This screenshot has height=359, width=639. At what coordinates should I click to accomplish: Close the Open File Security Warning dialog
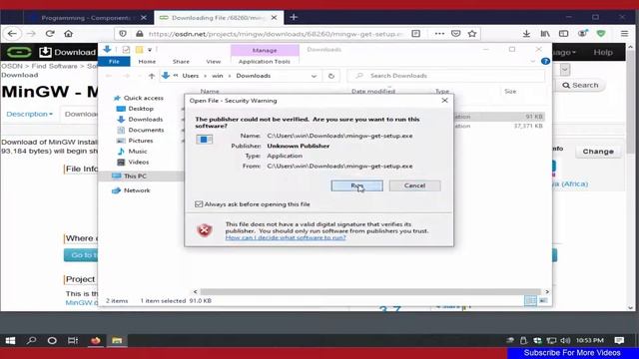coord(444,100)
